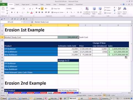133x100 pixels.
Task: Click Normal view icon in status bar
Action: [x=104, y=95]
